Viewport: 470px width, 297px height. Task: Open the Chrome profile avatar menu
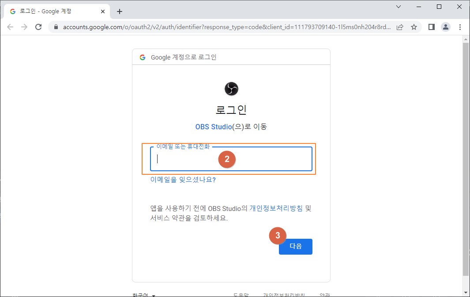point(446,27)
